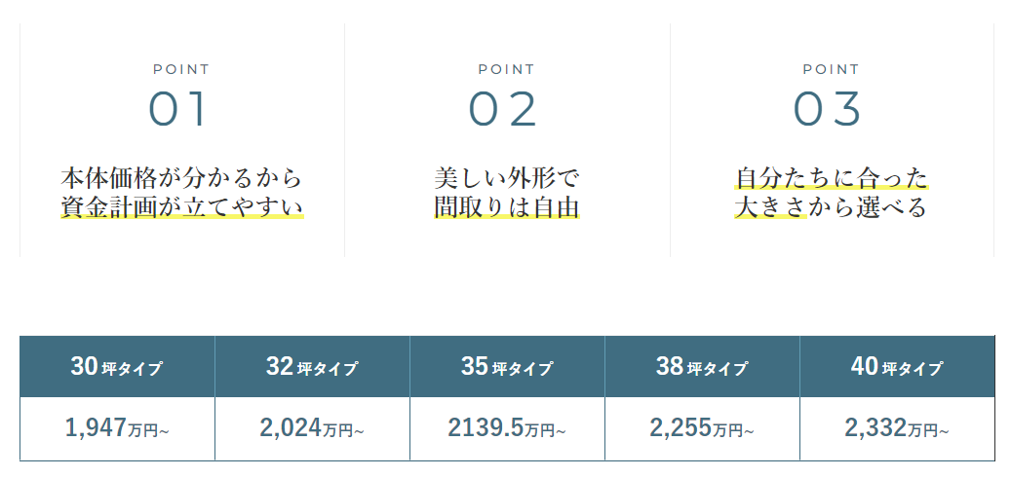Click the 2,255万円~ price cell
Viewport: 1011px width, 478px height.
(x=702, y=428)
